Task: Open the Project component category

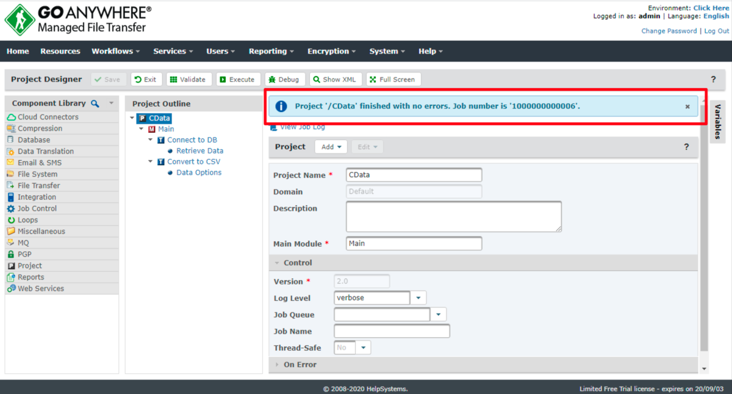Action: click(62, 266)
